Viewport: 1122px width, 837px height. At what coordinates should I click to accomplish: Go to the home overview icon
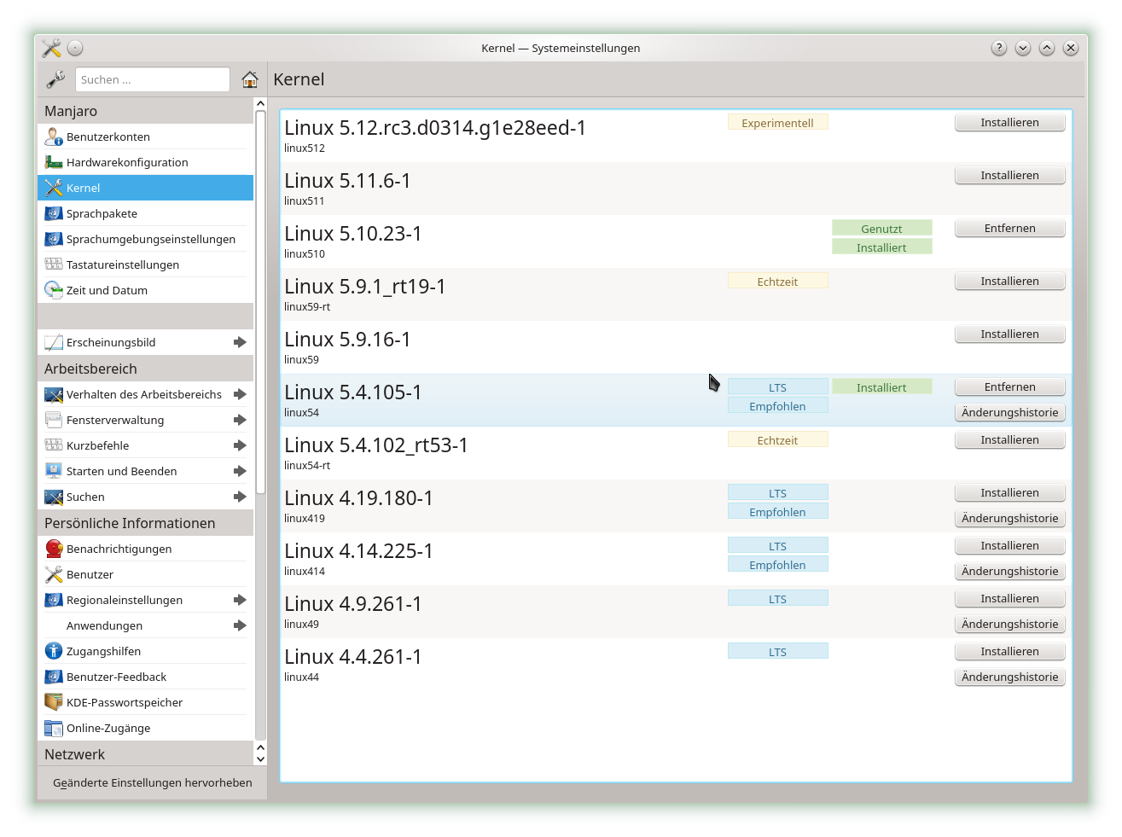(250, 79)
